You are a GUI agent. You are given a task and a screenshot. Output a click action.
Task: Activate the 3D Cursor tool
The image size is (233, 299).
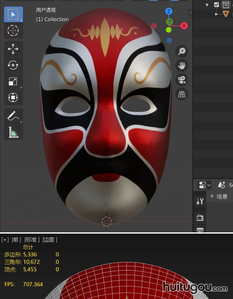(x=13, y=31)
